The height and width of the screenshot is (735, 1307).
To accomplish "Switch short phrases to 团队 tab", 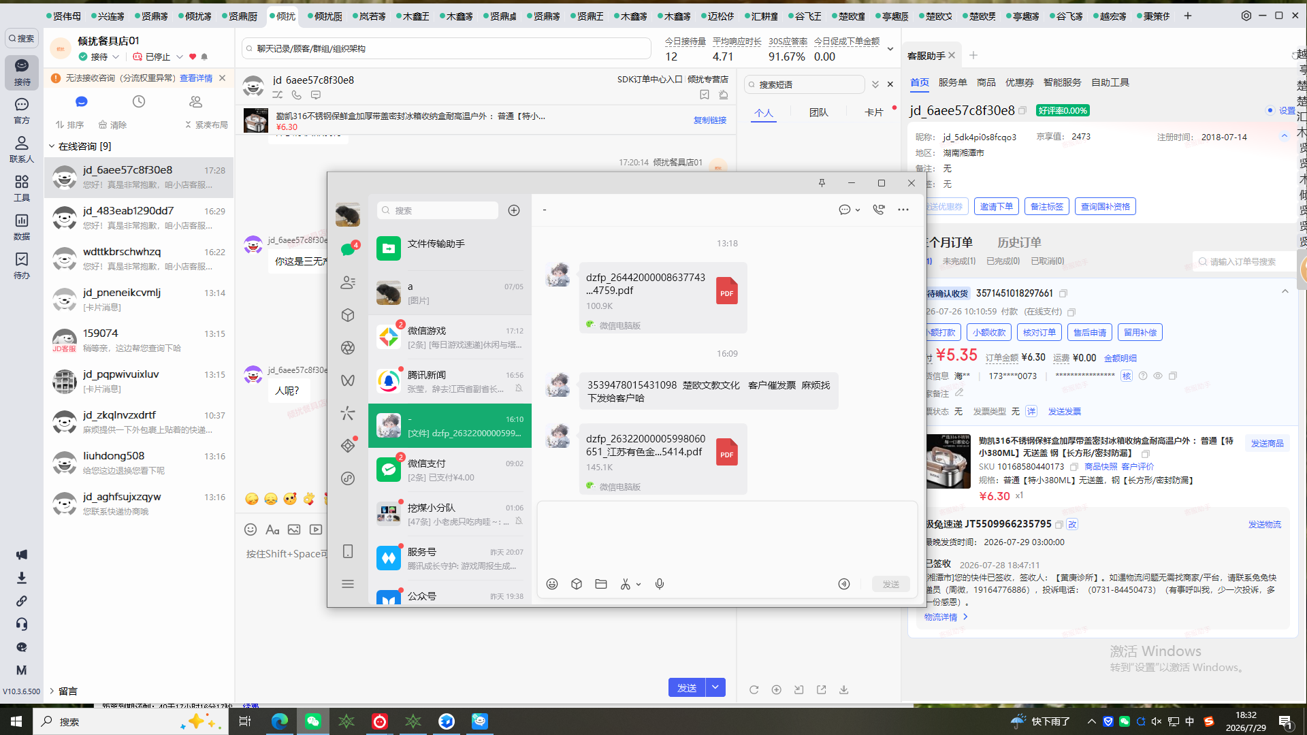I will tap(819, 112).
